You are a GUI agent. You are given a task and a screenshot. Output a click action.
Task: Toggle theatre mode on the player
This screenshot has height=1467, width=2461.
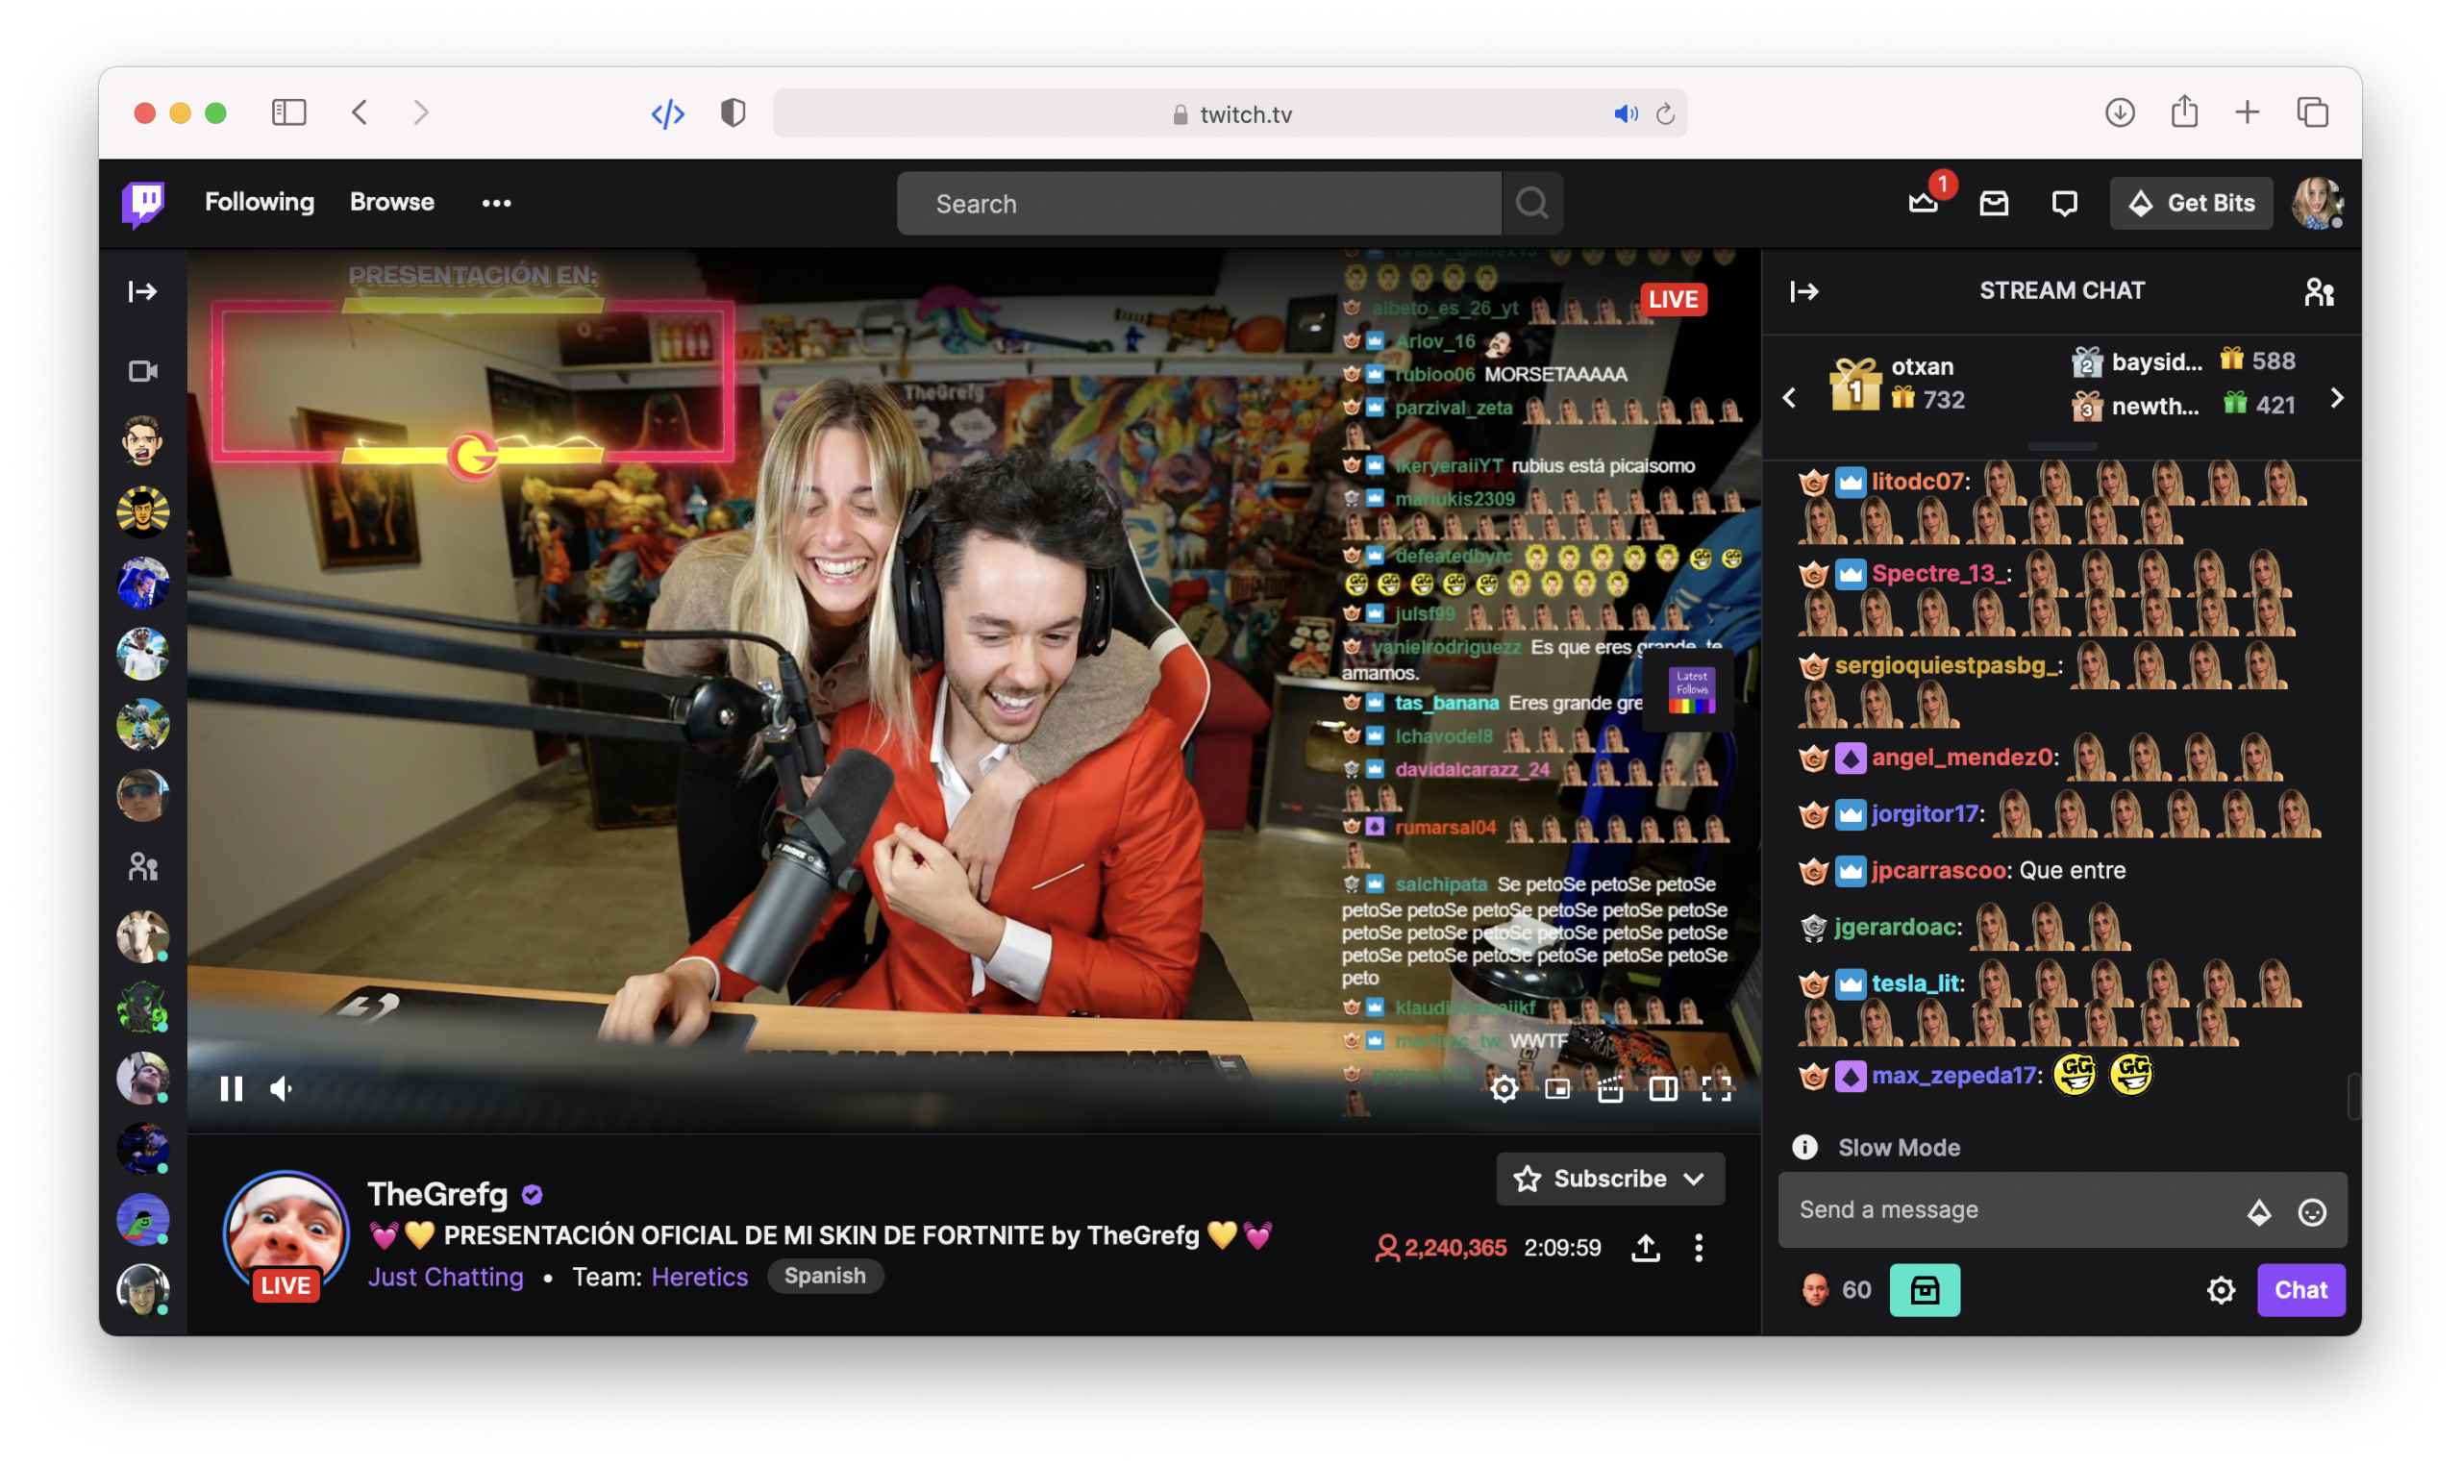point(1662,1088)
